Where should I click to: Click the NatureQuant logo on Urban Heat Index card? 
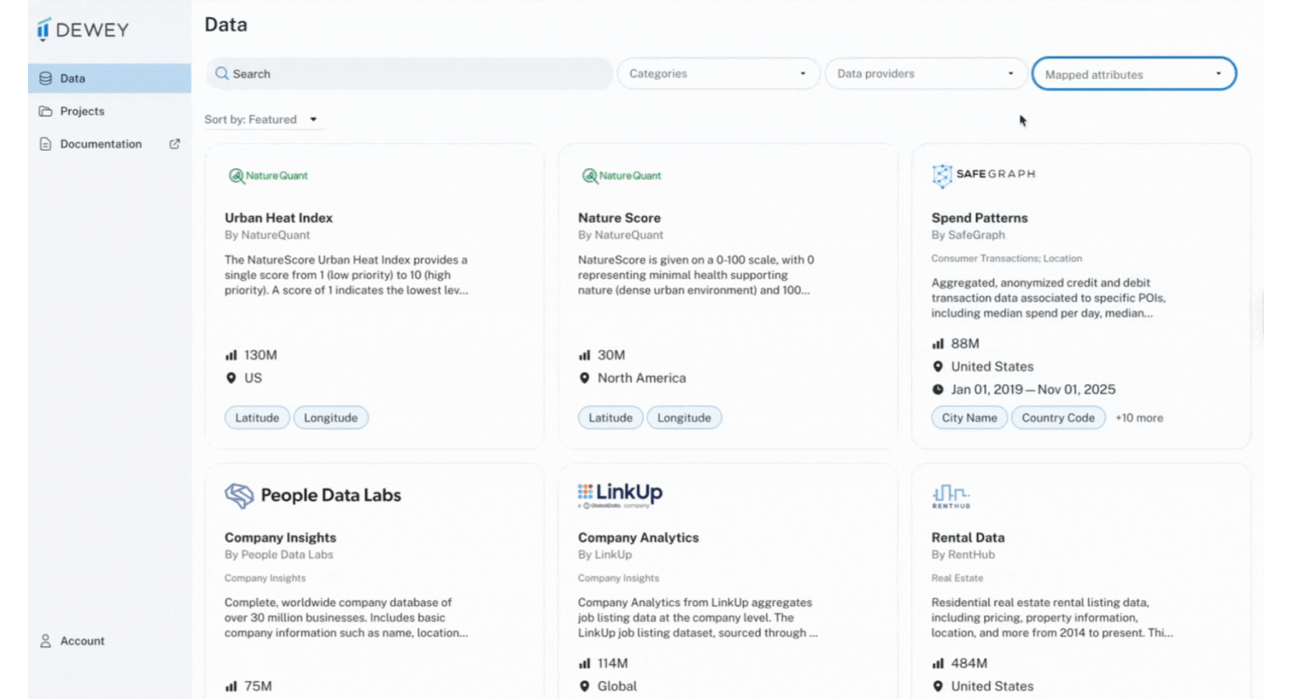(267, 176)
